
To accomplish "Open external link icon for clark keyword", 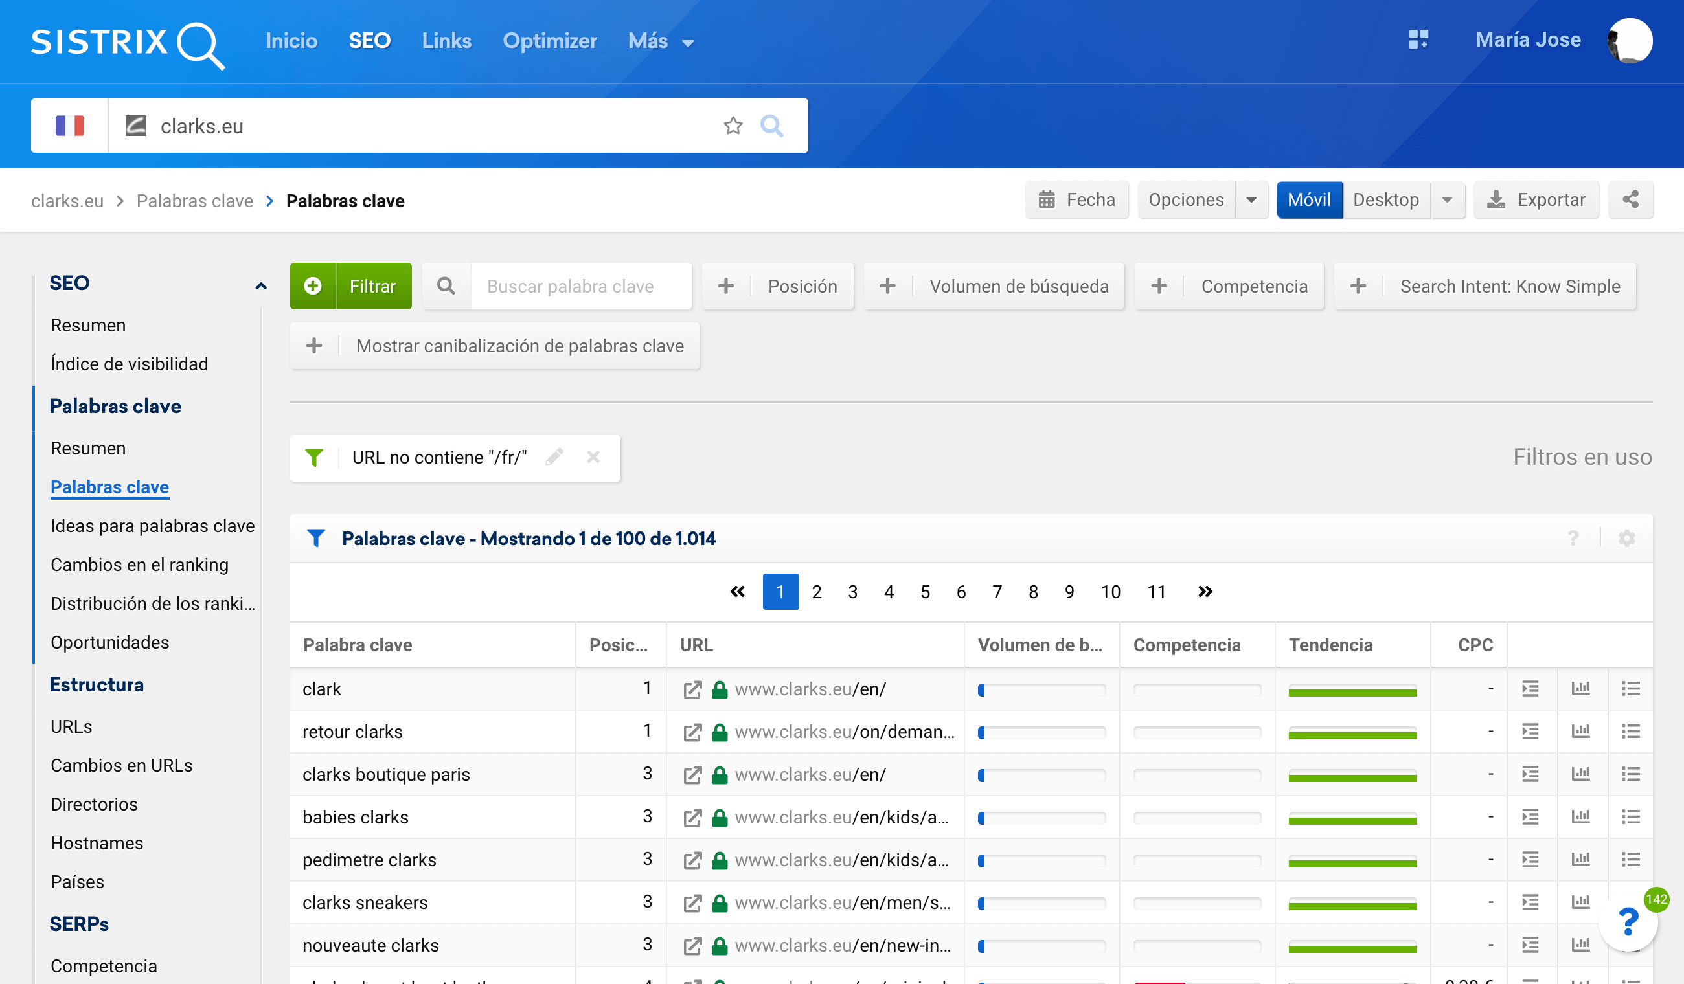I will (692, 689).
